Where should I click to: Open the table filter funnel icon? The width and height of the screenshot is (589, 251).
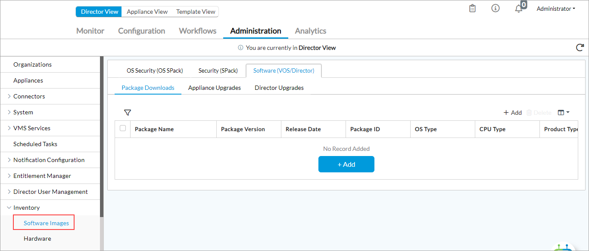tap(128, 113)
